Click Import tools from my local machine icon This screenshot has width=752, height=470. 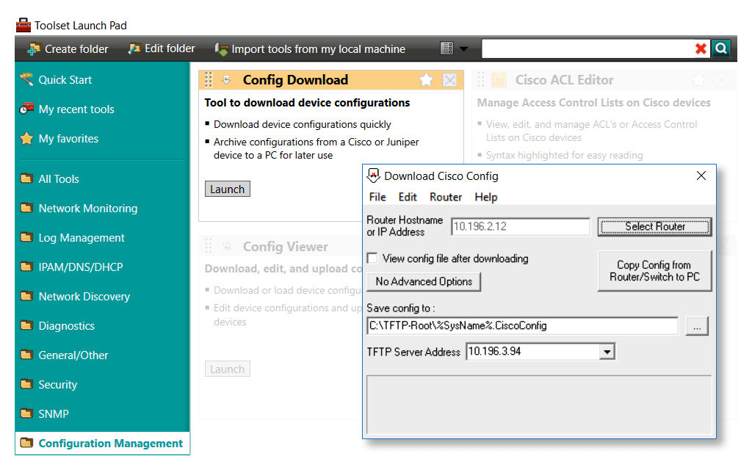click(221, 48)
